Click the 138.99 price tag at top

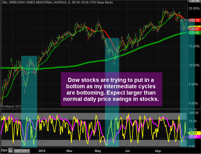[194, 1]
